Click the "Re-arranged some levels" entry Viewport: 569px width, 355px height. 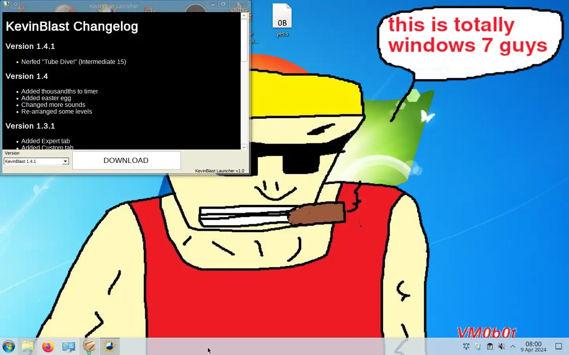click(57, 112)
